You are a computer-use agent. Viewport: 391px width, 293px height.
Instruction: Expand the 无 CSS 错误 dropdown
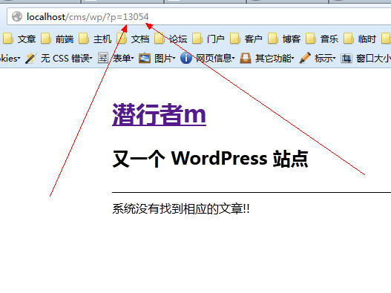click(59, 59)
